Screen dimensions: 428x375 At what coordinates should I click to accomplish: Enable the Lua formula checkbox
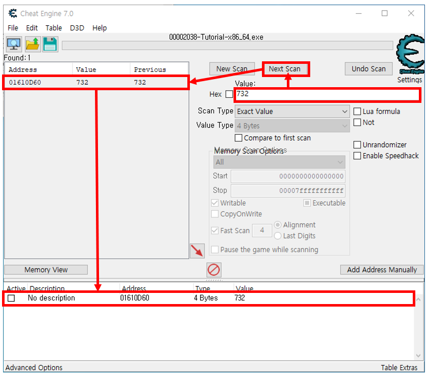coord(357,111)
